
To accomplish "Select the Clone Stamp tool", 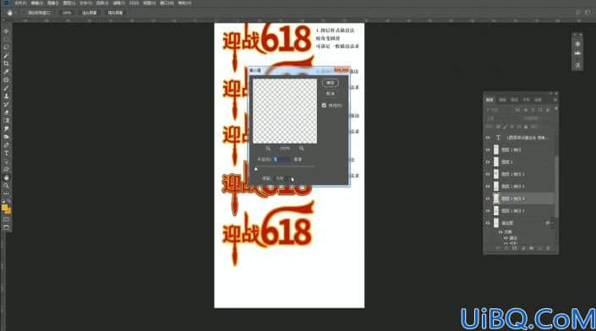I will click(x=6, y=96).
